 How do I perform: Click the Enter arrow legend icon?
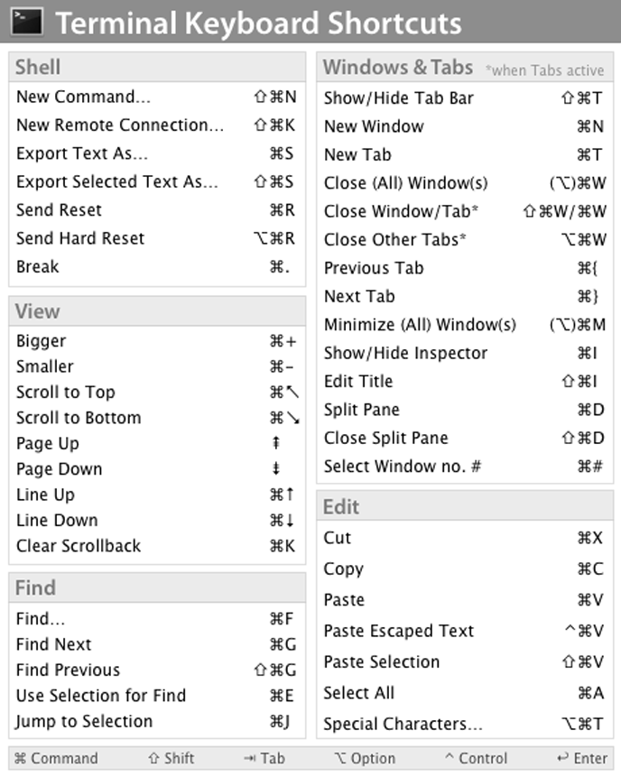[x=563, y=759]
